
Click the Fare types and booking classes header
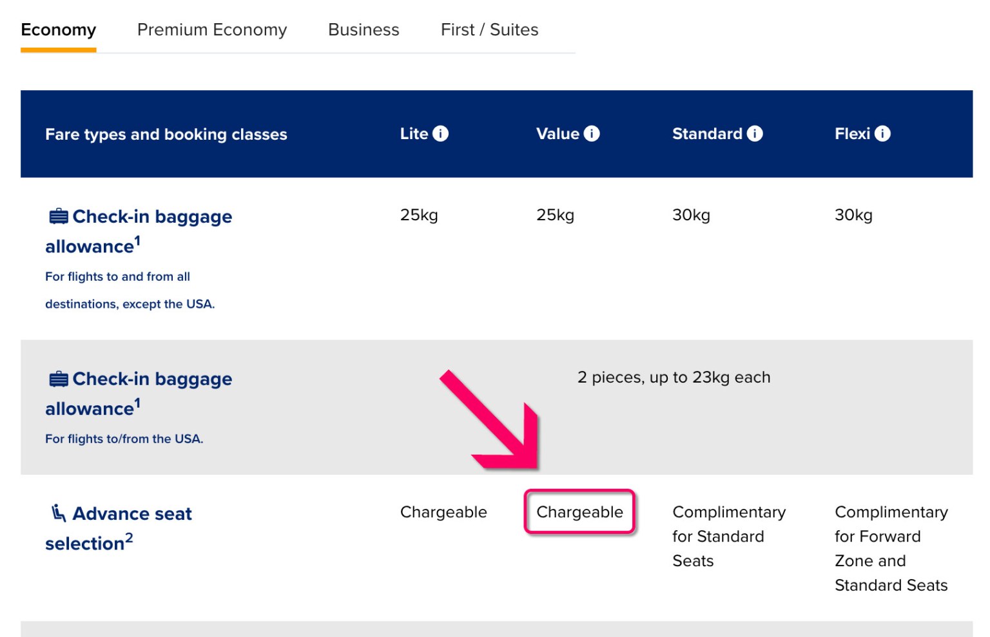click(x=166, y=134)
